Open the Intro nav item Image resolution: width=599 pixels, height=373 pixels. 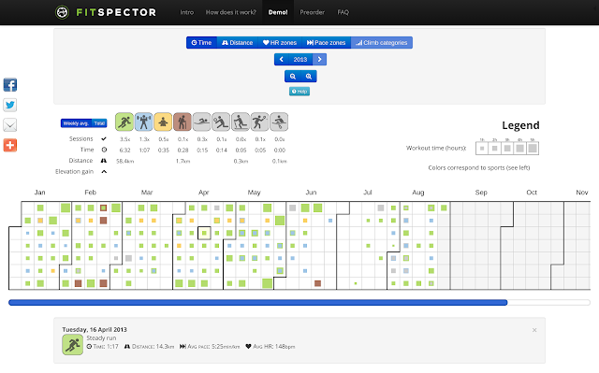pyautogui.click(x=187, y=12)
